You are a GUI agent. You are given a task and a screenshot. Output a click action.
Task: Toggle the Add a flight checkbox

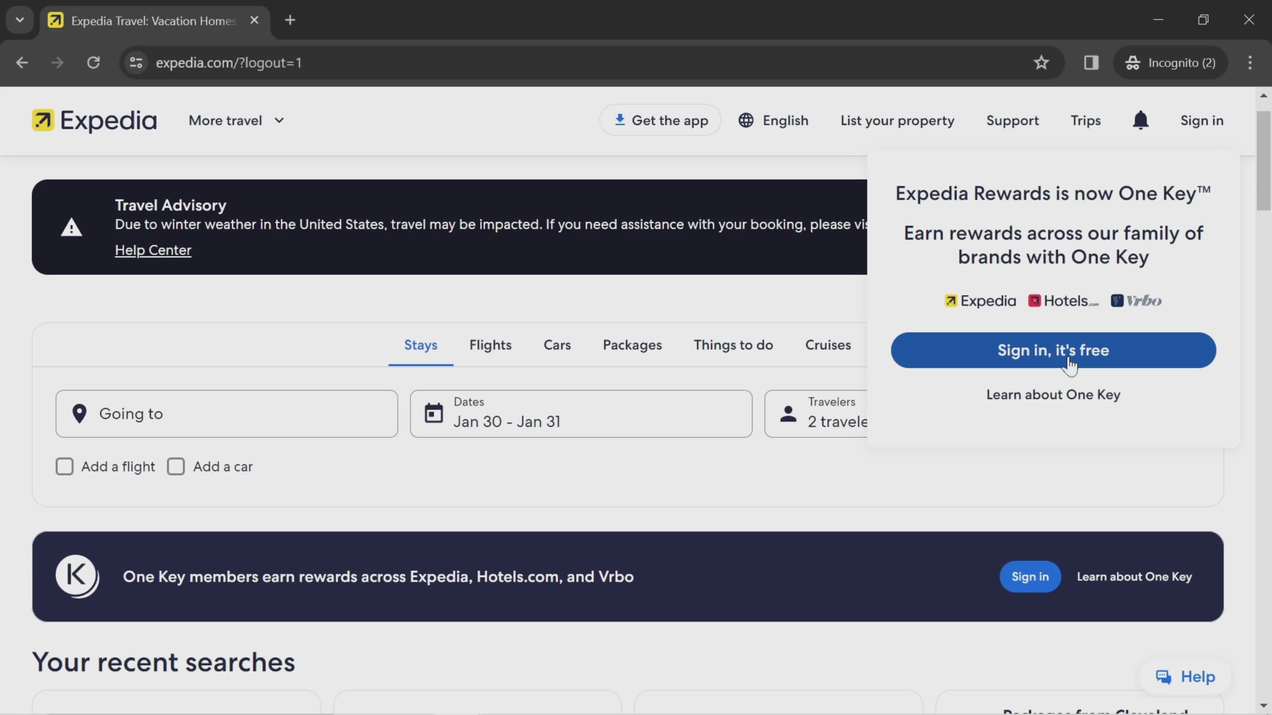tap(64, 466)
